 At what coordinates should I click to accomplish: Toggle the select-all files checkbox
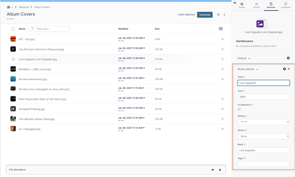click(x=13, y=29)
